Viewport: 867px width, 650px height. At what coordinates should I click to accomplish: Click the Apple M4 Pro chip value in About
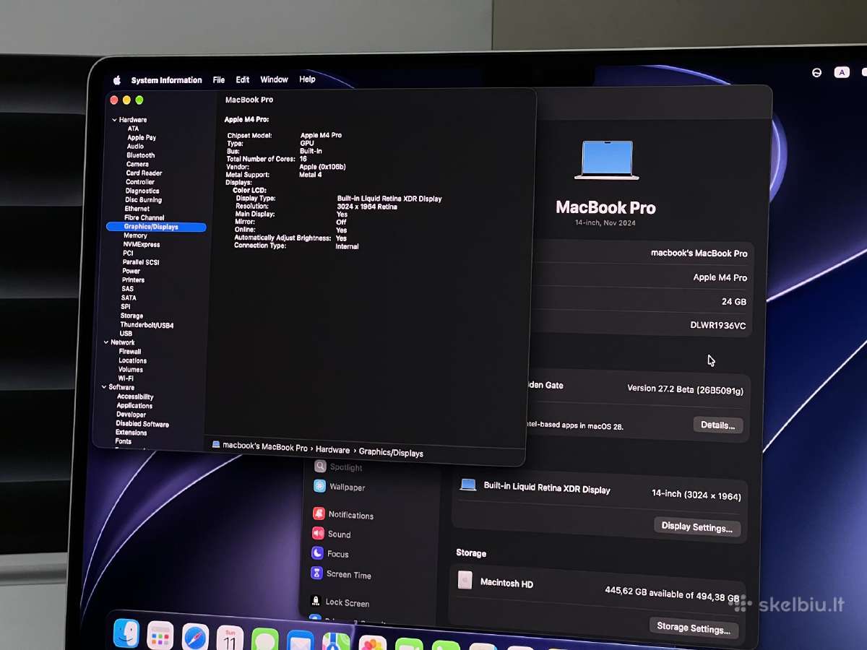coord(720,277)
